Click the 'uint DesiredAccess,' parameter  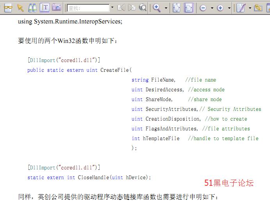click(x=158, y=90)
